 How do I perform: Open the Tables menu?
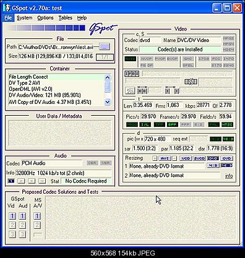[x=66, y=18]
